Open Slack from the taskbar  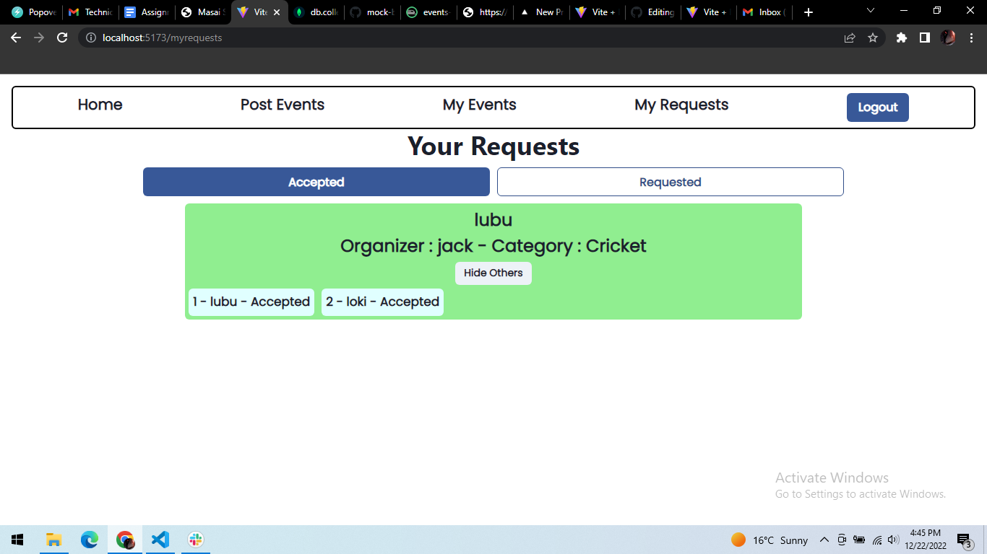point(195,540)
